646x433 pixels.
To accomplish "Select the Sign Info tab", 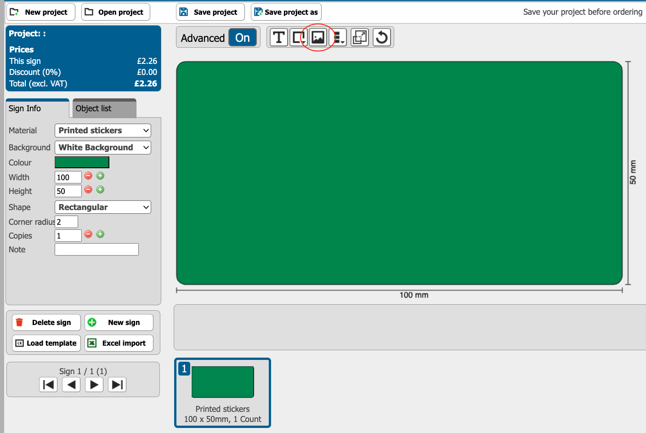I will click(x=37, y=108).
